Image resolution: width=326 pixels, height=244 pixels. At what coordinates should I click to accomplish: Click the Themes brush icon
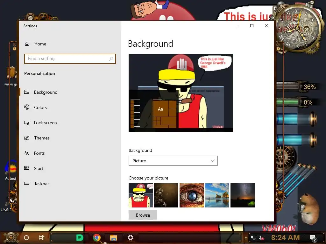[27, 138]
